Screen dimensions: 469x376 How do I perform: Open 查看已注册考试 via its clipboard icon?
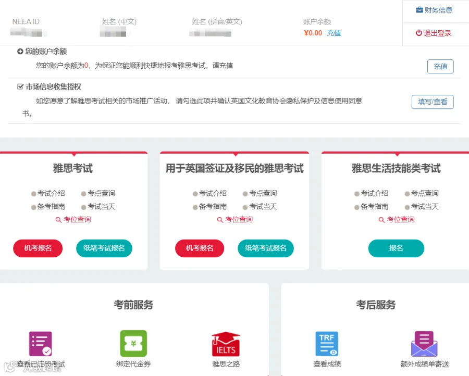coord(41,344)
